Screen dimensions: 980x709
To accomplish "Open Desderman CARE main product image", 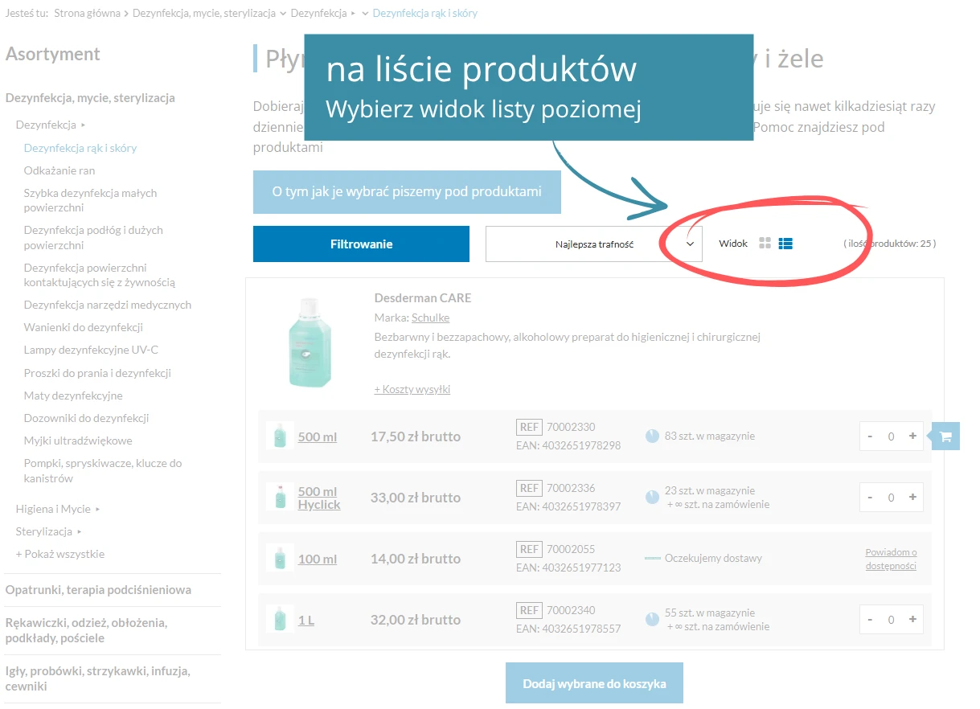I will (x=310, y=343).
